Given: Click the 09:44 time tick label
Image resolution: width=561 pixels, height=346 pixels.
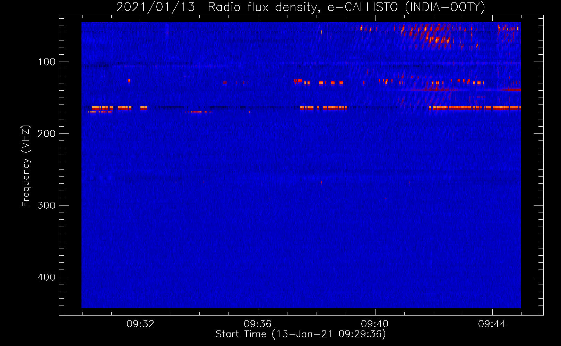Looking at the screenshot, I should pyautogui.click(x=492, y=324).
